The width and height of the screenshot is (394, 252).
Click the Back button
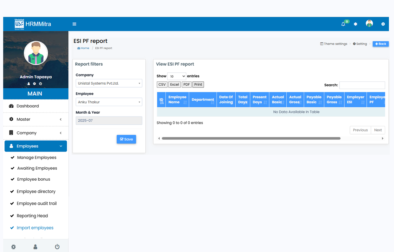coord(380,44)
